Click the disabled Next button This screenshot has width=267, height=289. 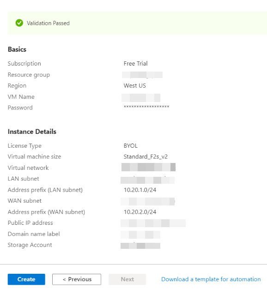127,279
